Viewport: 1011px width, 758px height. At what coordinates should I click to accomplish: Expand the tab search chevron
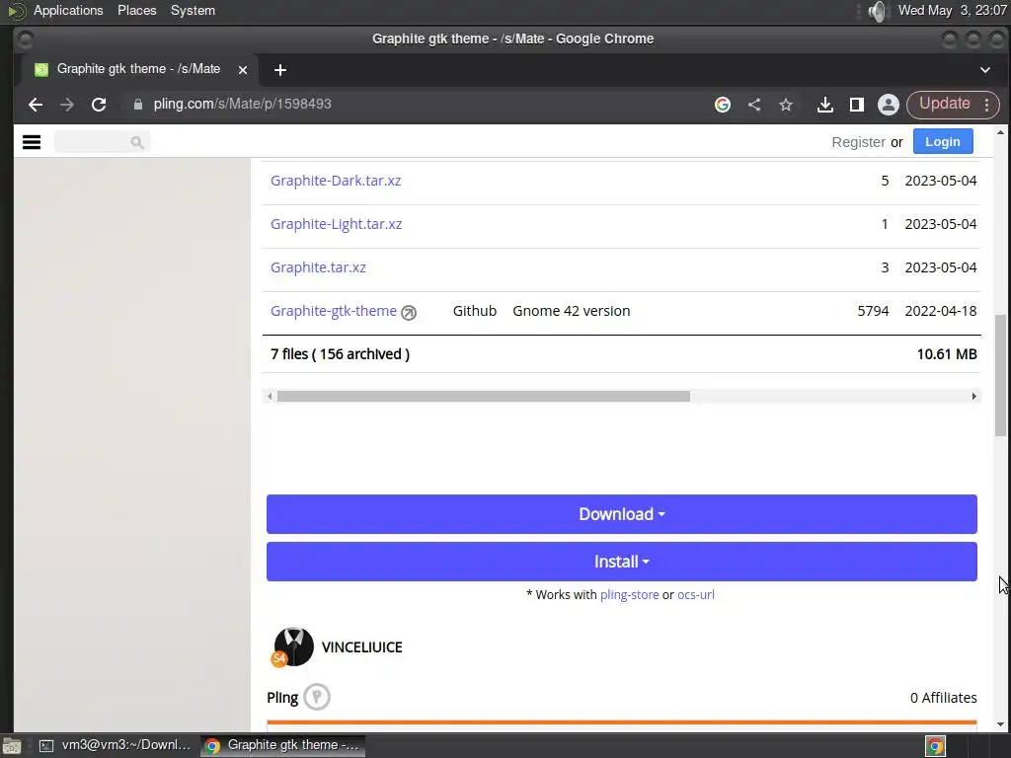tap(985, 70)
